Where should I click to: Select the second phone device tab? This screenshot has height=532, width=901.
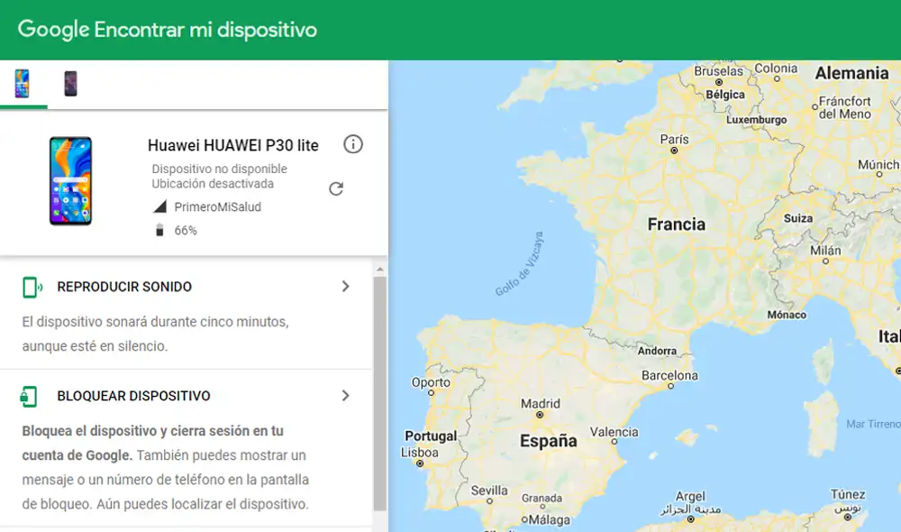(71, 81)
